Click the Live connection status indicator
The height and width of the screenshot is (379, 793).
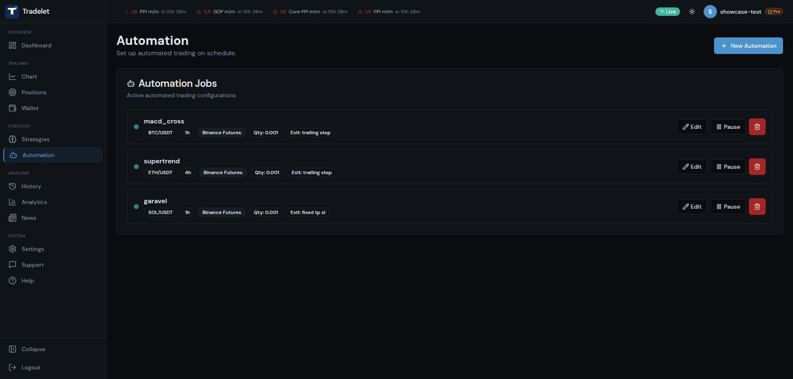(x=667, y=12)
